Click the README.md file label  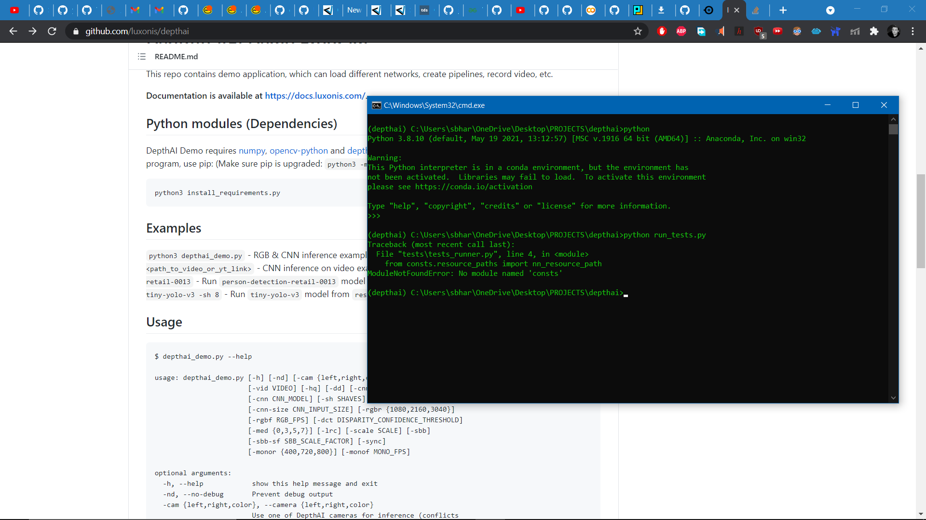tap(176, 56)
